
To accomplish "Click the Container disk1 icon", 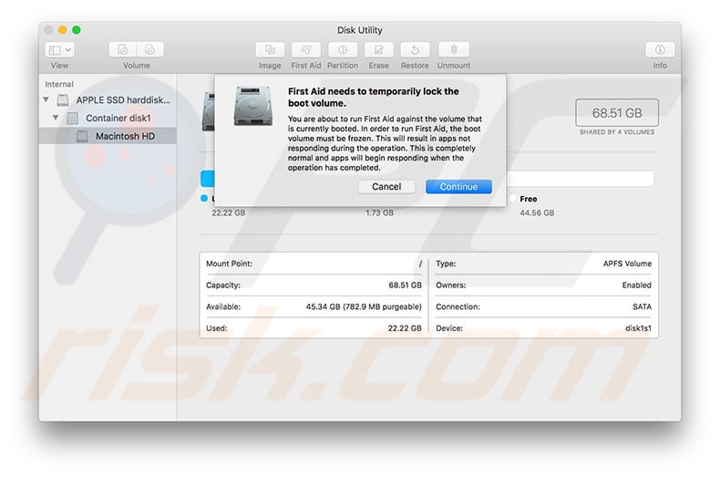I will [x=73, y=118].
